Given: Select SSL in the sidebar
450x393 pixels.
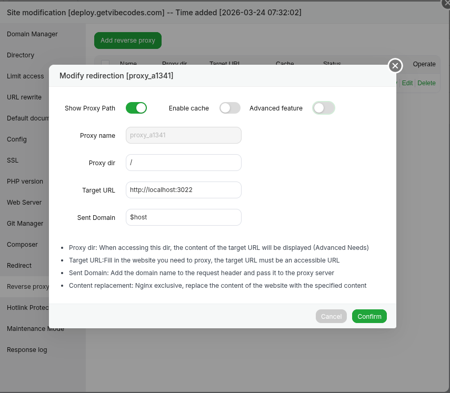Looking at the screenshot, I should pos(13,160).
